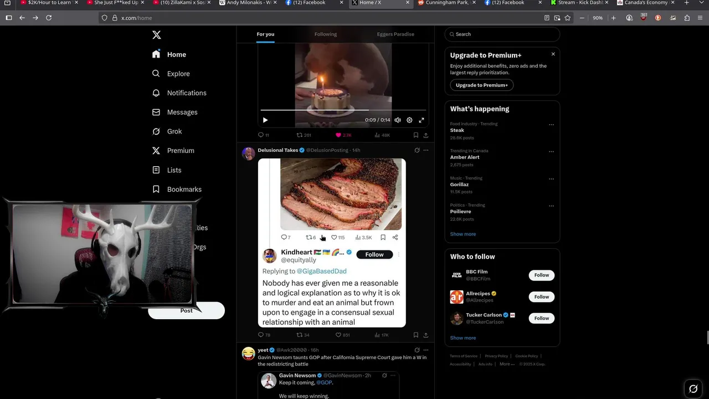709x399 pixels.
Task: Open Notifications from the sidebar
Action: 179,93
